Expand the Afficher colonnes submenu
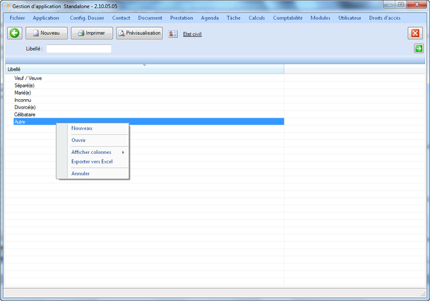This screenshot has height=301, width=430. (x=93, y=152)
